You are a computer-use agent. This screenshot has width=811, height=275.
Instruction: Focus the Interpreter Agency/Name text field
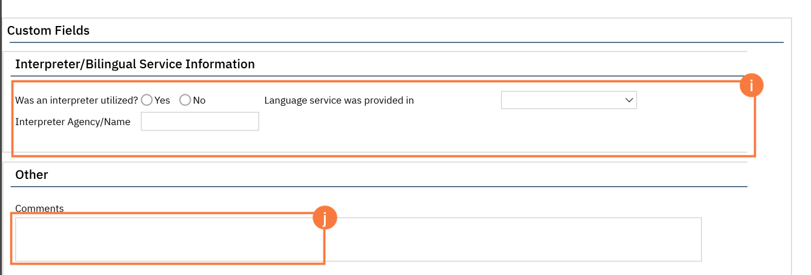tap(200, 121)
